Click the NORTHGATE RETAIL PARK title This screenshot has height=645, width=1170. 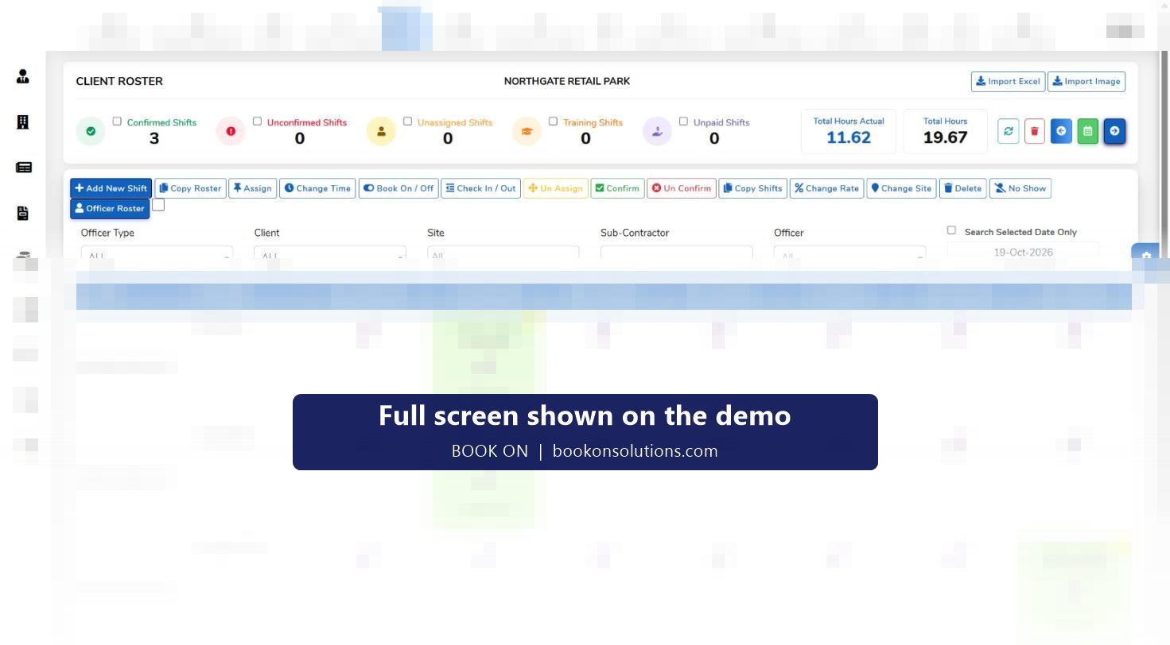pyautogui.click(x=567, y=81)
